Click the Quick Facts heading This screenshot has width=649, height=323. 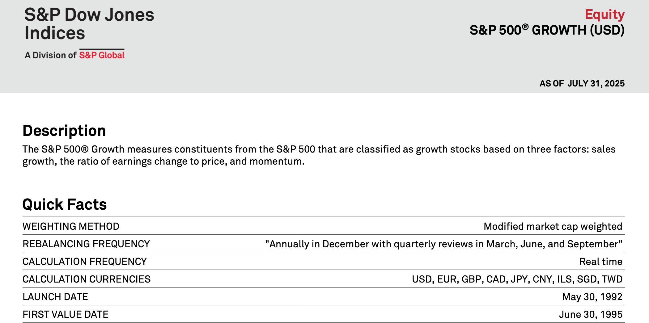[x=65, y=204]
